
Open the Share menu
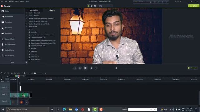22,2
